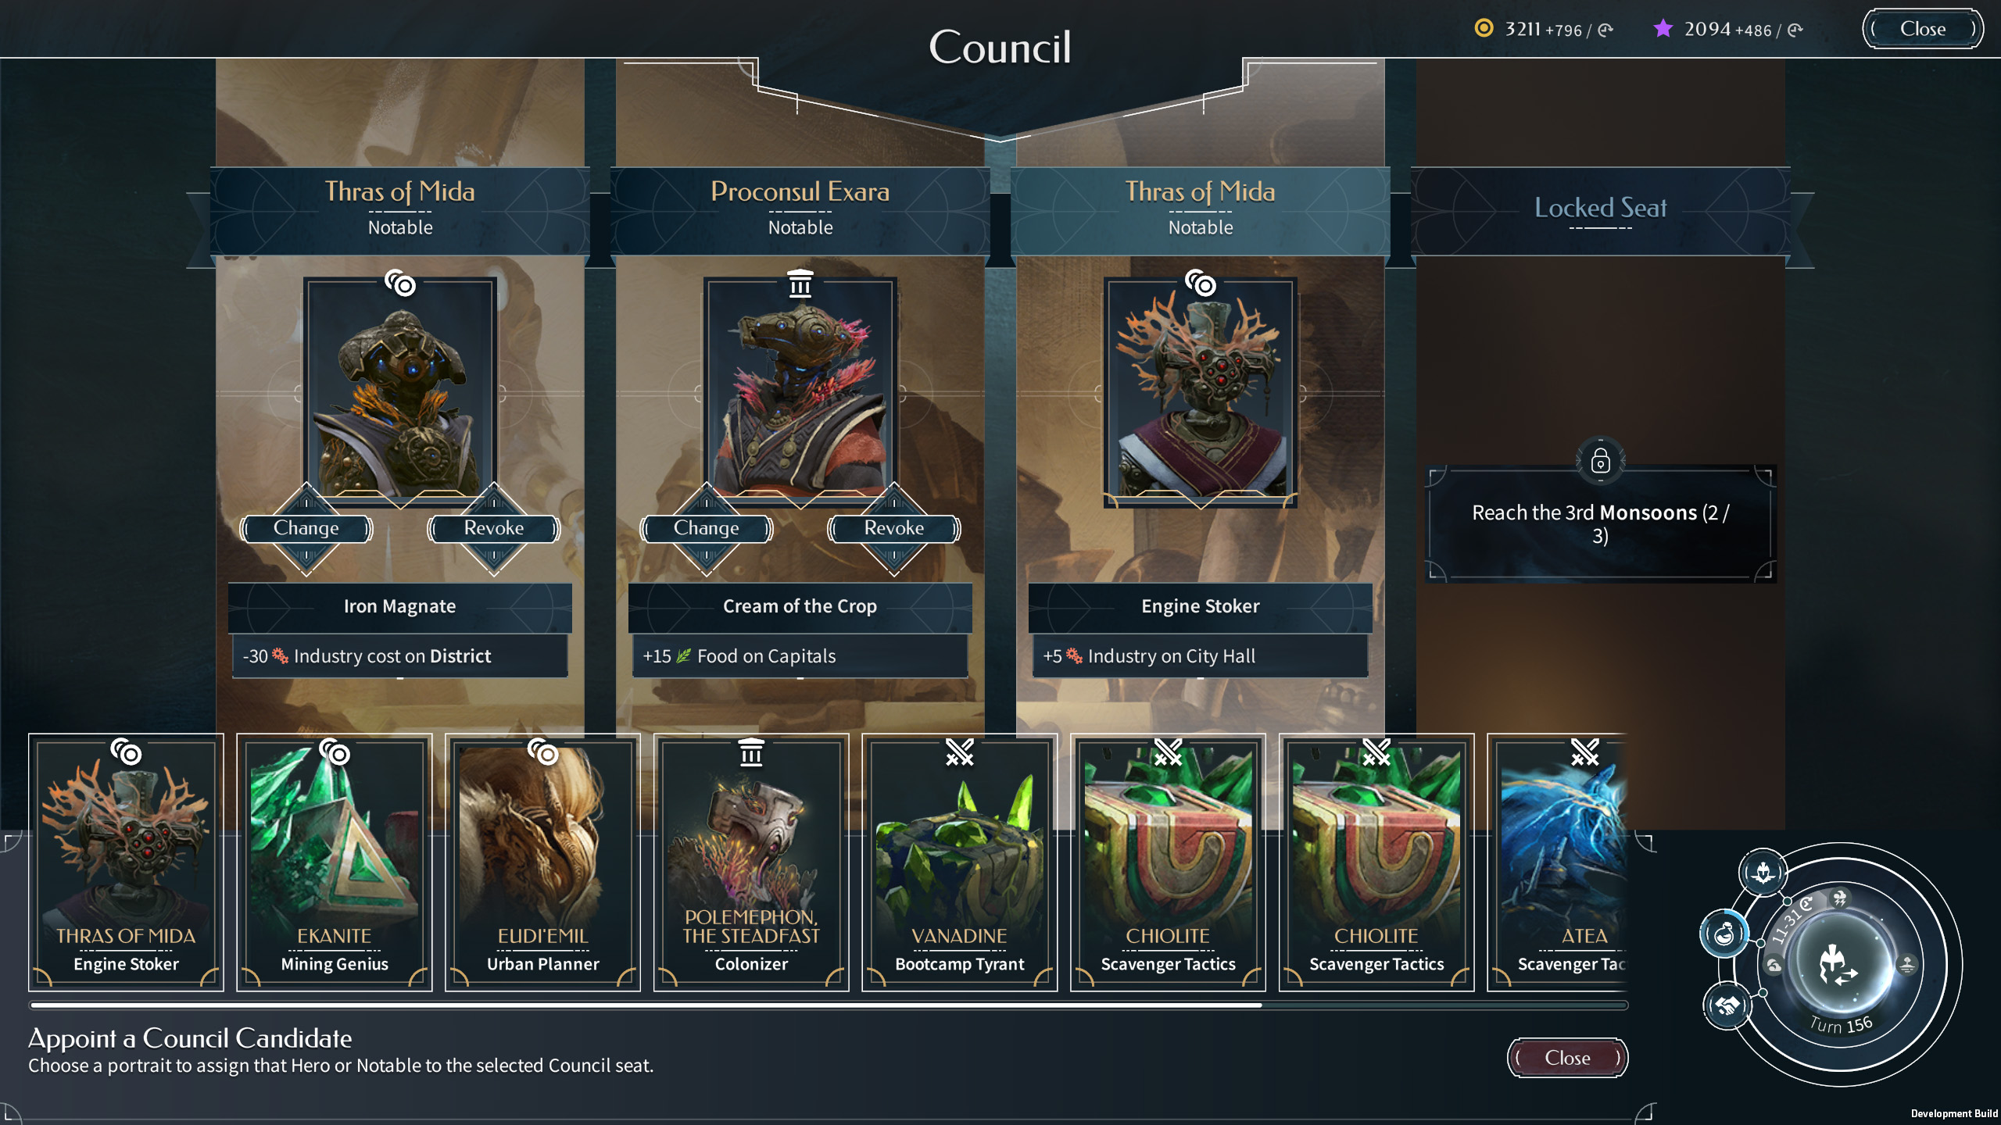Select Eudi'Emil Urban Planner candidate card

coord(543,862)
